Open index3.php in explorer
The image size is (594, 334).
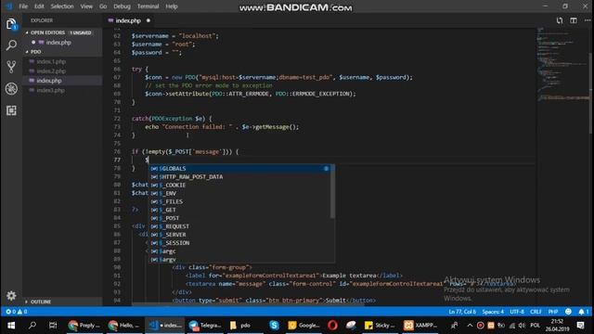pos(50,90)
